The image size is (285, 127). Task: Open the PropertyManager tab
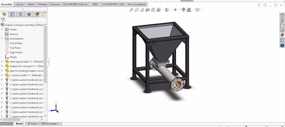[x=12, y=14]
